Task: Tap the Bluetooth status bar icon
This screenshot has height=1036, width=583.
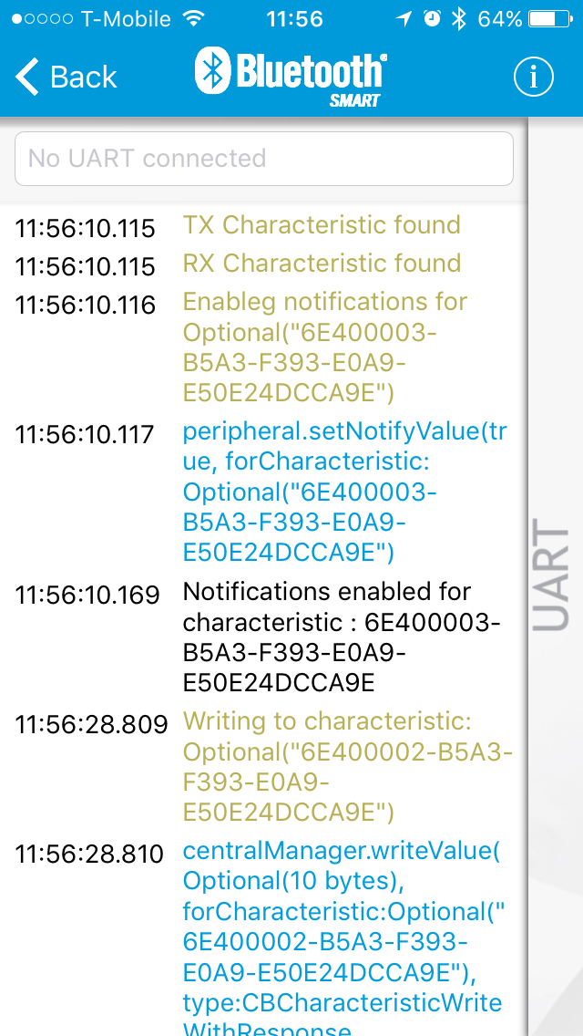Action: pyautogui.click(x=459, y=18)
